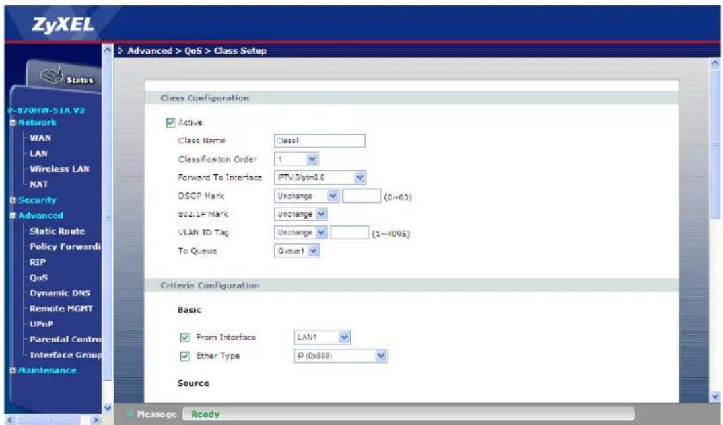
Task: Open the DSCP Mark dropdown
Action: point(306,196)
